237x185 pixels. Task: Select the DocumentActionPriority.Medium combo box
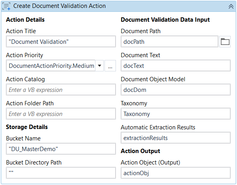coord(51,66)
